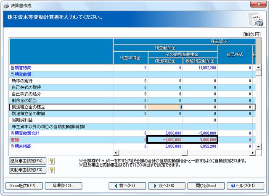Click the 閉じる(Esc) button
Viewport: 270px width, 196px height.
tap(206, 186)
